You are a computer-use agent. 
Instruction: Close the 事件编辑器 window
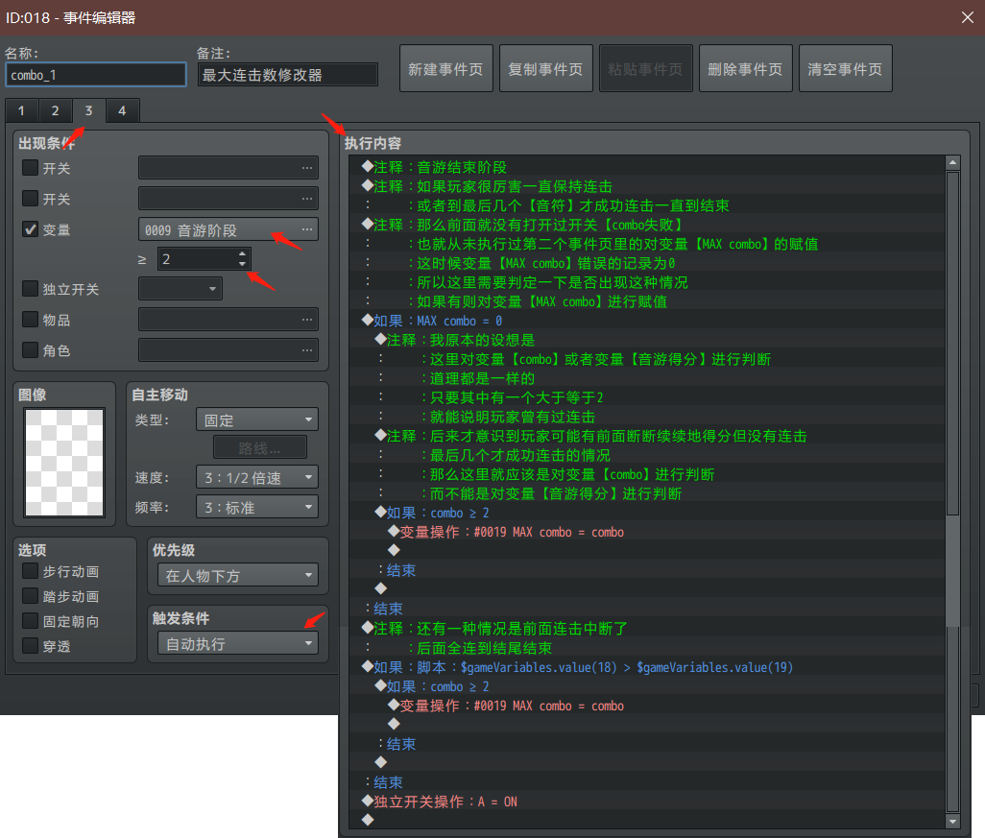coord(968,17)
